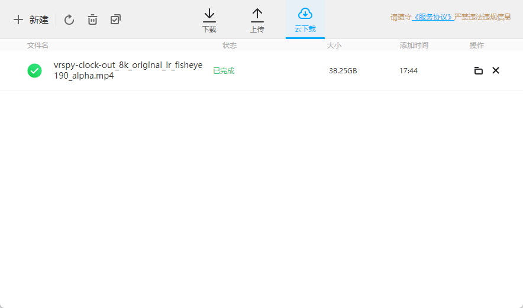Click the 38.25GB size value

tap(343, 71)
